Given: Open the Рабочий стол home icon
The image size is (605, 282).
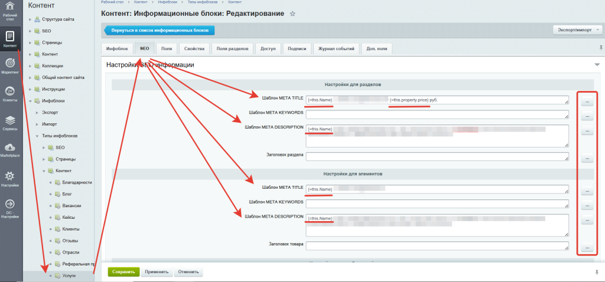Looking at the screenshot, I should pyautogui.click(x=9, y=8).
